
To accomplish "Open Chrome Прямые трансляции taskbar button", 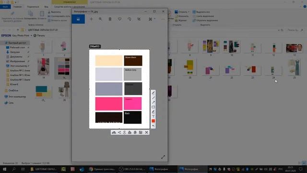I will click(102, 169).
